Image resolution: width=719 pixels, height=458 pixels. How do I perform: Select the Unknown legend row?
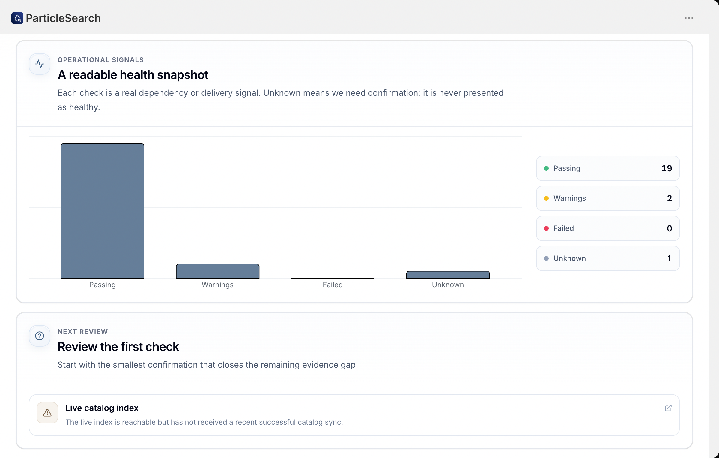tap(608, 258)
